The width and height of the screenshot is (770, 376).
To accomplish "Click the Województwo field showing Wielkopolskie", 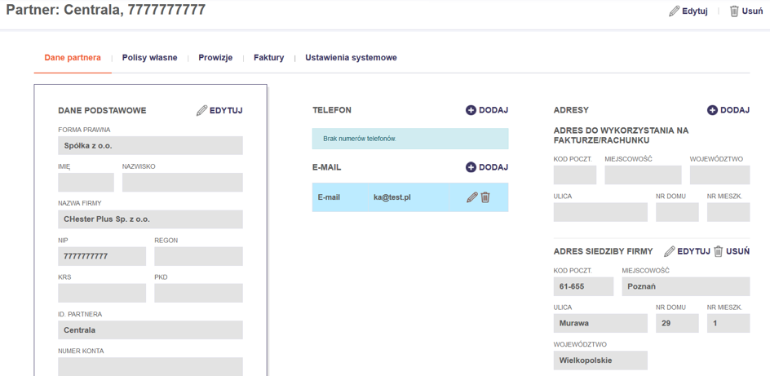I will (x=600, y=361).
